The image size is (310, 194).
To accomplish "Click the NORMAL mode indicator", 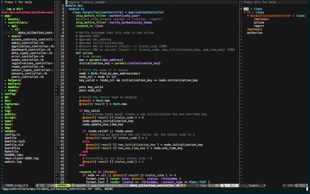I will 62,185.
